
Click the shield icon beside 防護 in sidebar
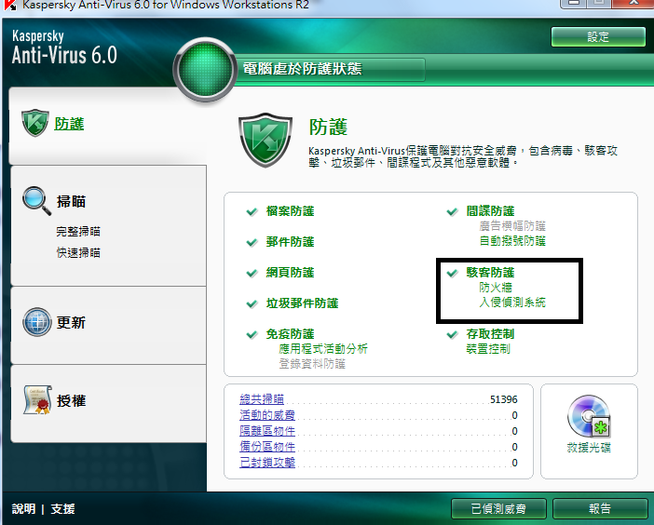(x=35, y=123)
